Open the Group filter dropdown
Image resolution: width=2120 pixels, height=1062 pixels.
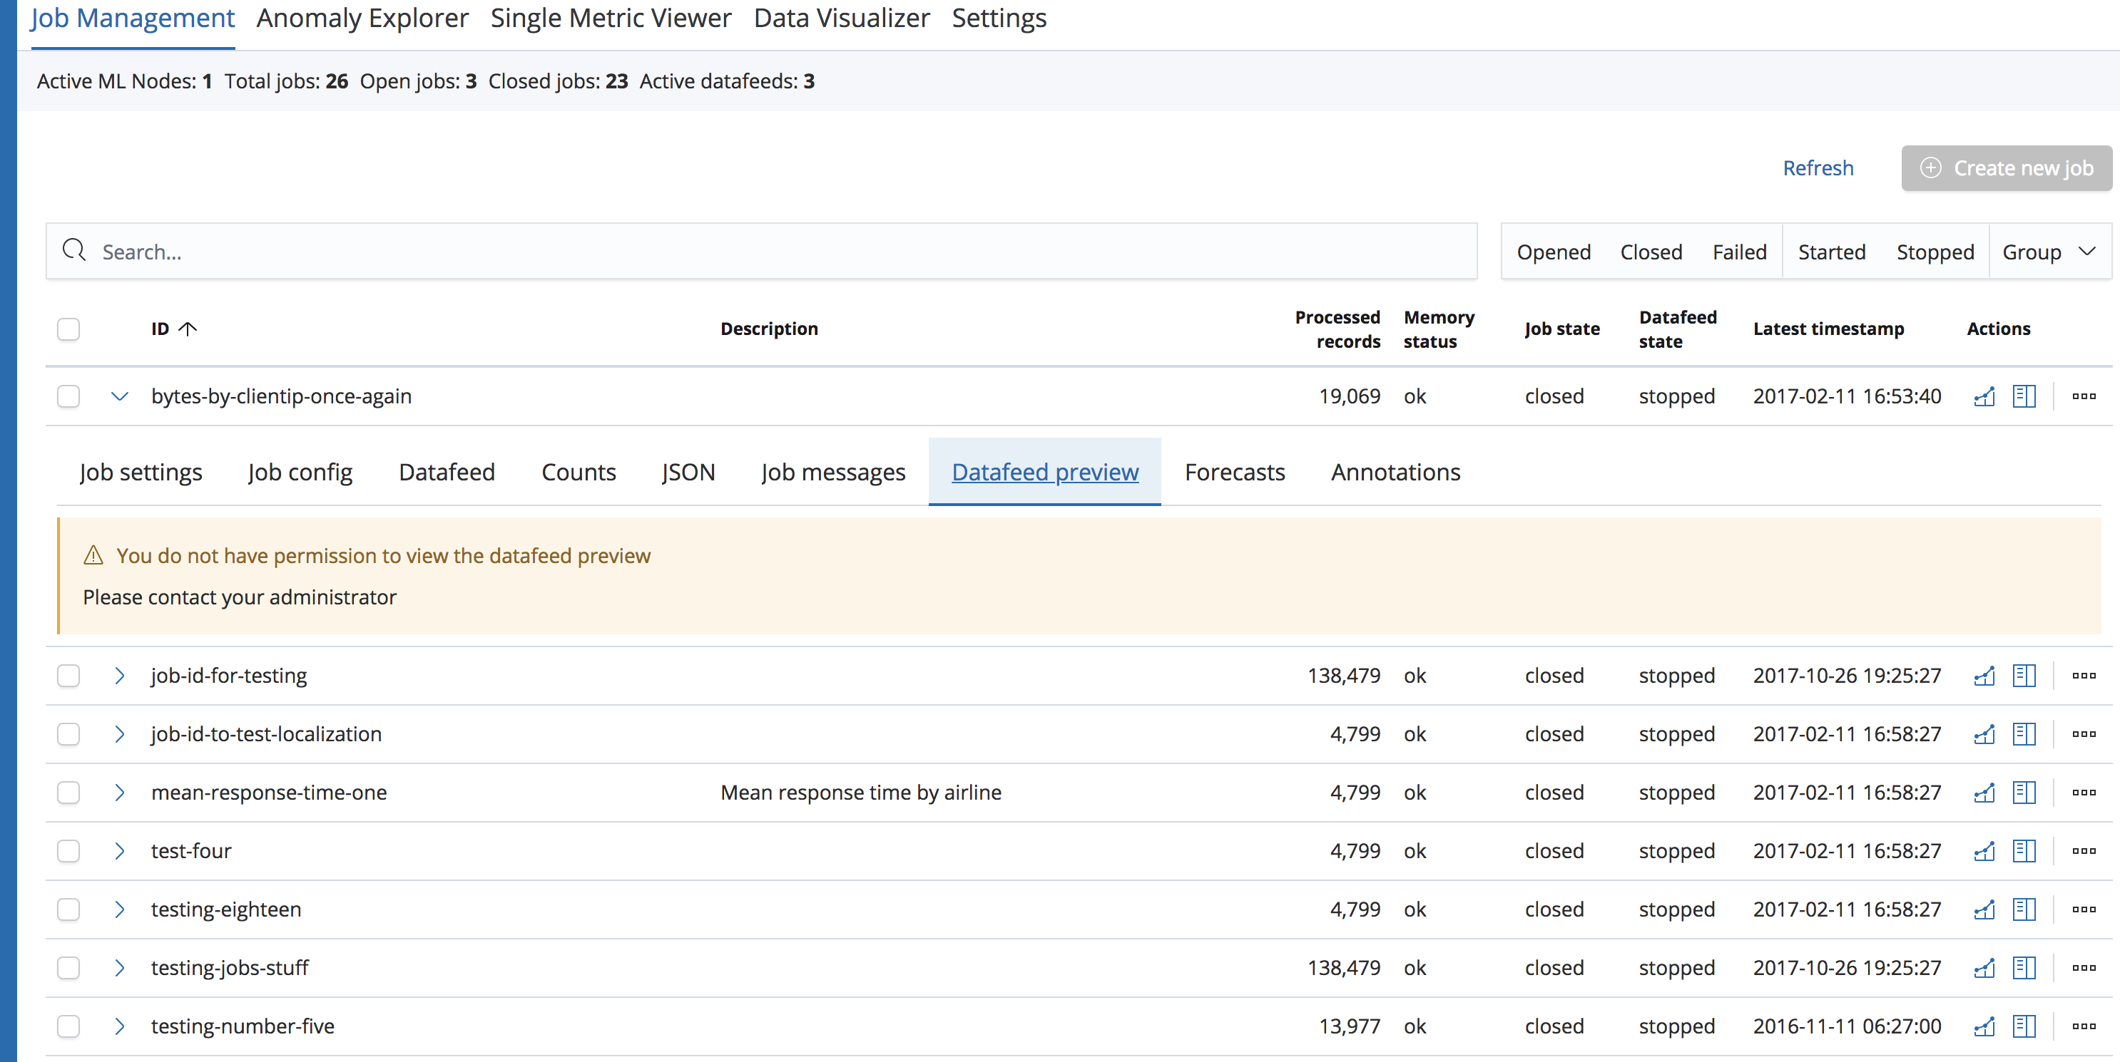(2049, 252)
